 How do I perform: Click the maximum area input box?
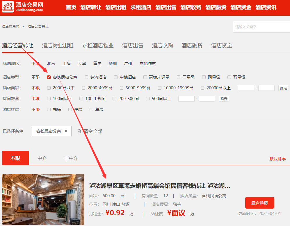(266, 88)
